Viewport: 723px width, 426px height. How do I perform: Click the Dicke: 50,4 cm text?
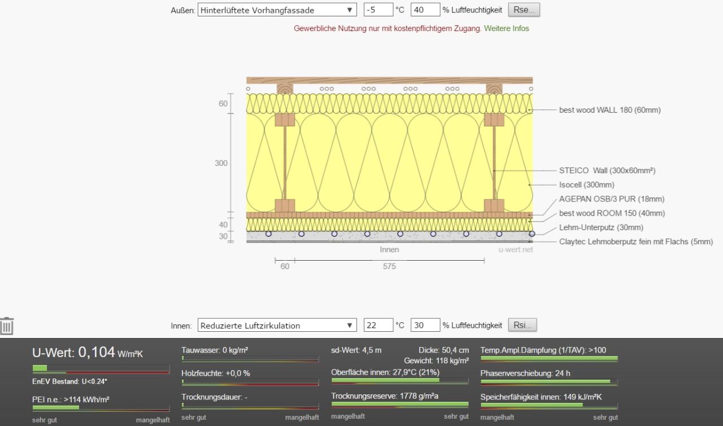[x=443, y=350]
